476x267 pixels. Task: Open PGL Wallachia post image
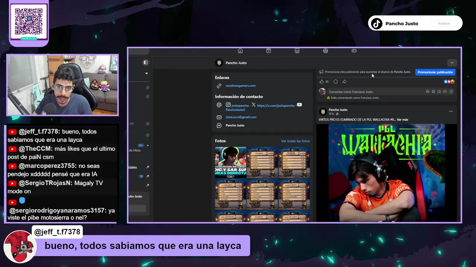[x=387, y=172]
